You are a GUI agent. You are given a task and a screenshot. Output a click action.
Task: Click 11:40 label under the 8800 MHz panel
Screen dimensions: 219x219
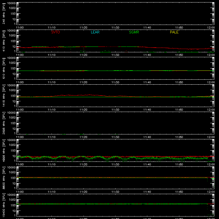[147, 192]
